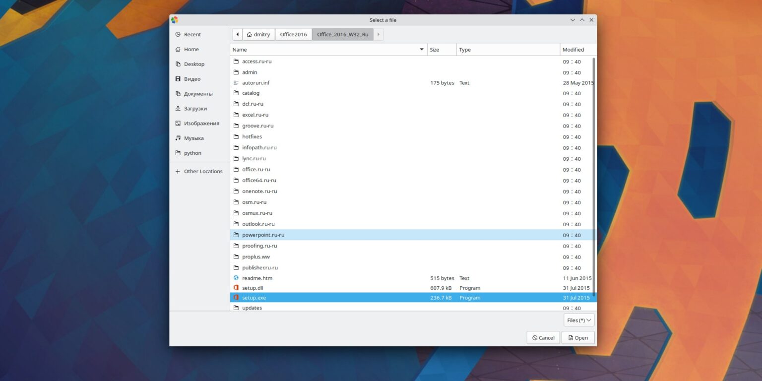The height and width of the screenshot is (381, 762).
Task: Click the program icon of setup.exe
Action: click(x=236, y=298)
